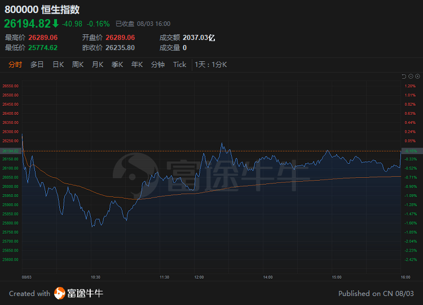The width and height of the screenshot is (423, 305).
Task: Click the 26550.00 left axis label
Action: (11, 86)
